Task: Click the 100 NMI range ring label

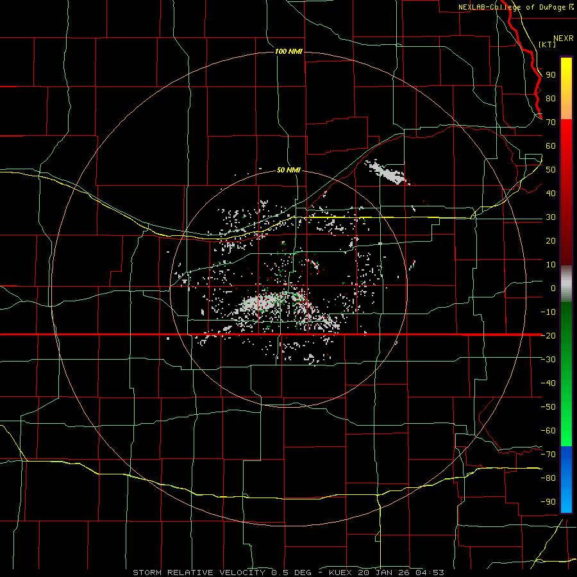Action: tap(288, 51)
